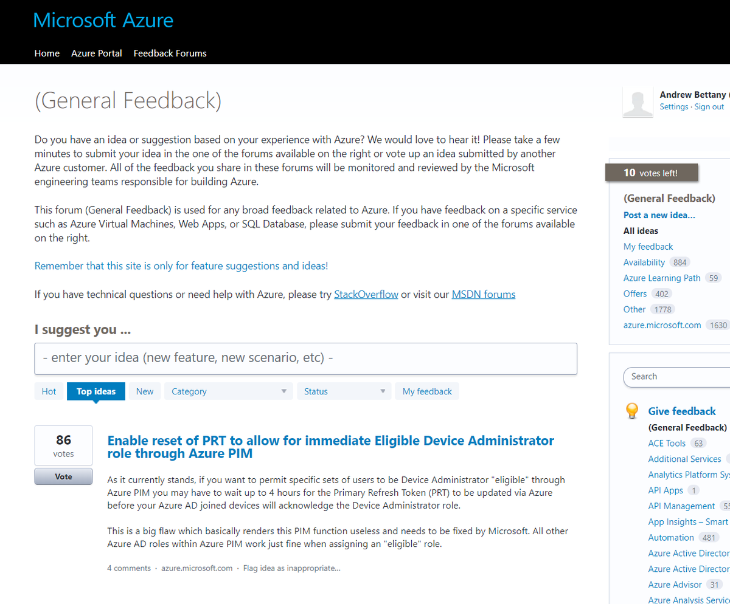
Task: Open the Status dropdown
Action: pyautogui.click(x=344, y=391)
